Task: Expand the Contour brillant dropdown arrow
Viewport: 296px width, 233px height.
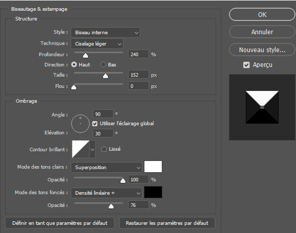Action: click(92, 149)
